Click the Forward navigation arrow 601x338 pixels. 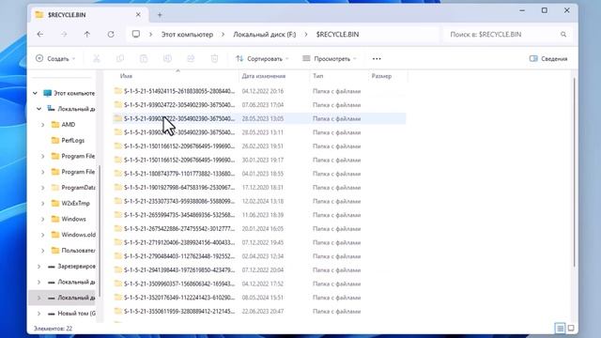point(64,34)
